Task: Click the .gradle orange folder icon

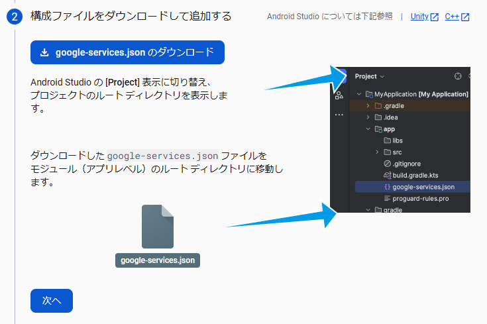Action: click(378, 105)
